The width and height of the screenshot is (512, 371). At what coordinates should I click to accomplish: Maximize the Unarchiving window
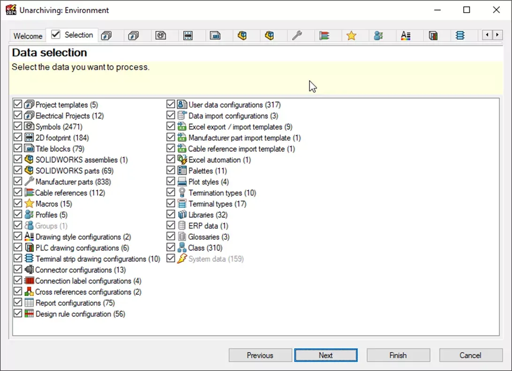pos(467,10)
